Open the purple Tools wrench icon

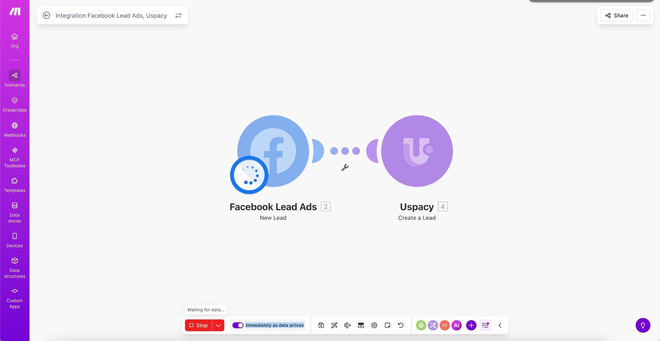[433, 325]
